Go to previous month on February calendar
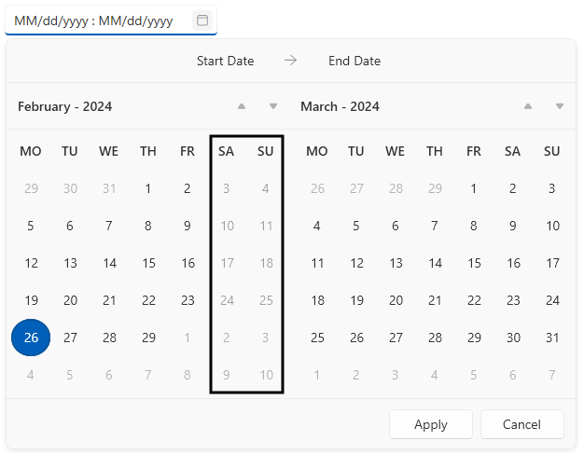 click(242, 106)
